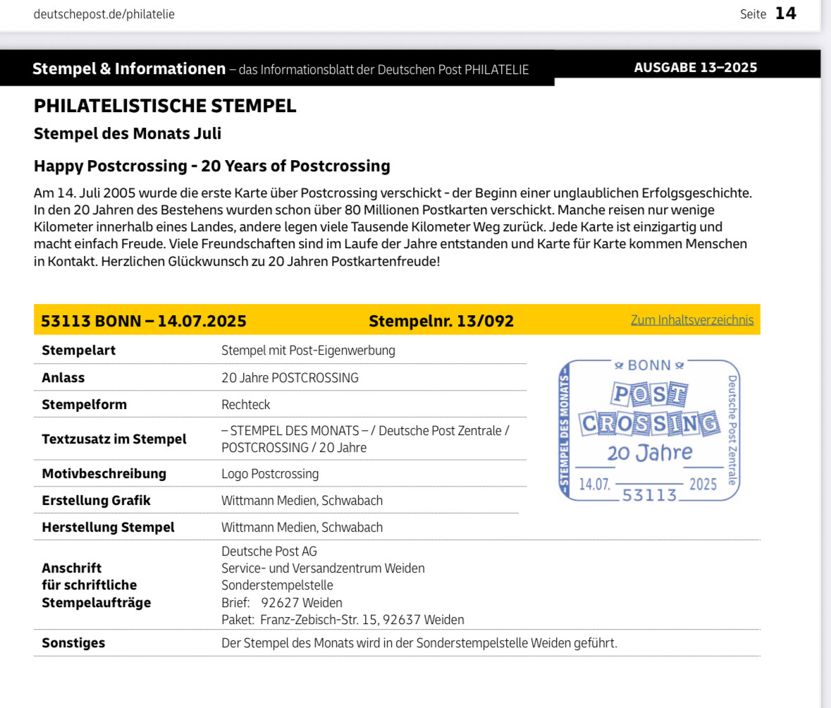
Task: Click 53113 BONN – 14.07.2025 header
Action: click(144, 321)
